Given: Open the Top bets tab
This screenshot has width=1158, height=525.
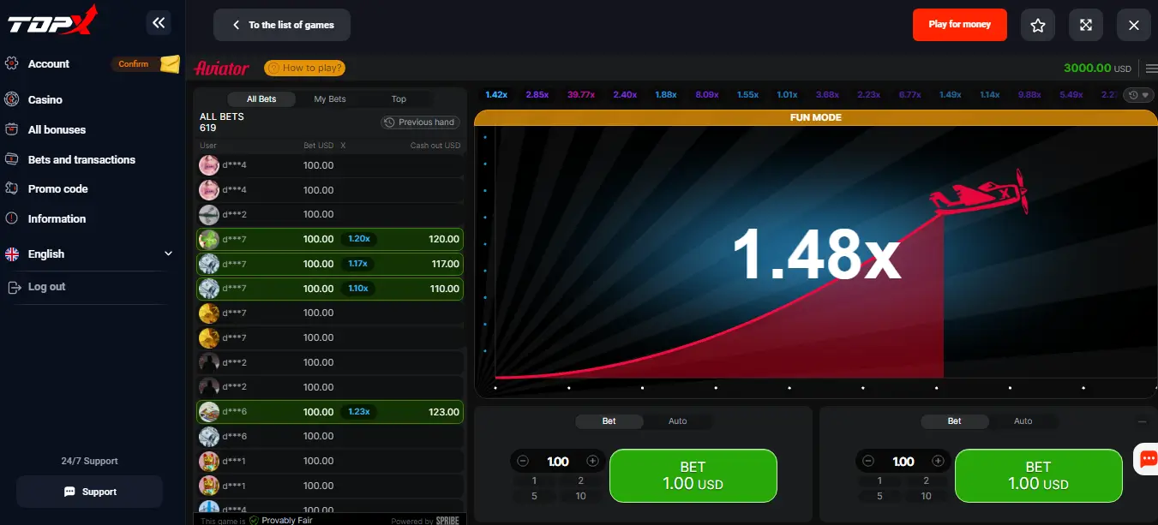Looking at the screenshot, I should click(399, 99).
